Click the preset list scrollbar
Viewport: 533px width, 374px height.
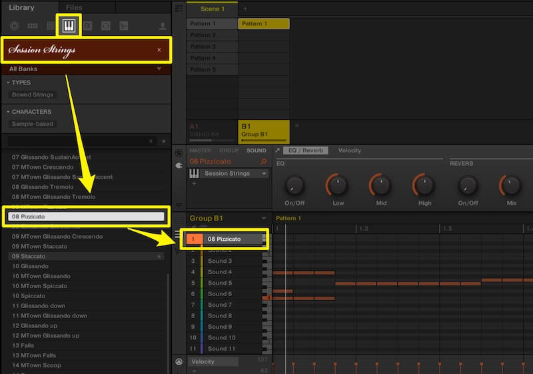point(168,322)
